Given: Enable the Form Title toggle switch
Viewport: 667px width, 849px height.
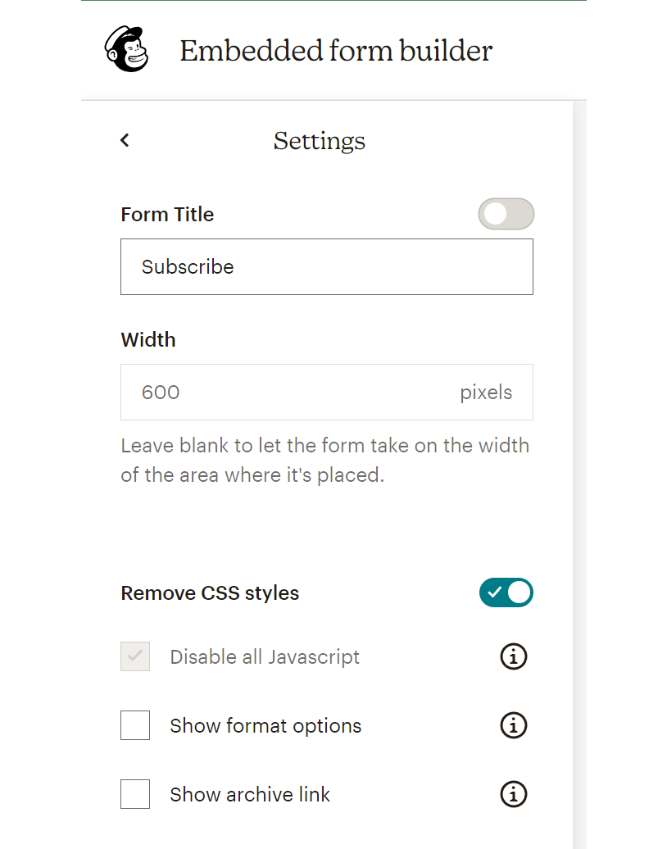Looking at the screenshot, I should click(x=506, y=215).
